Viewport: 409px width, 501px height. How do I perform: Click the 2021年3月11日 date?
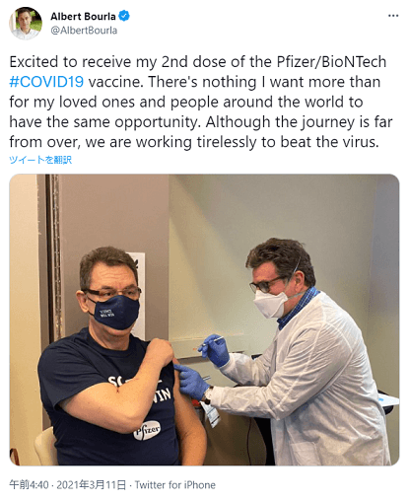[x=92, y=484]
